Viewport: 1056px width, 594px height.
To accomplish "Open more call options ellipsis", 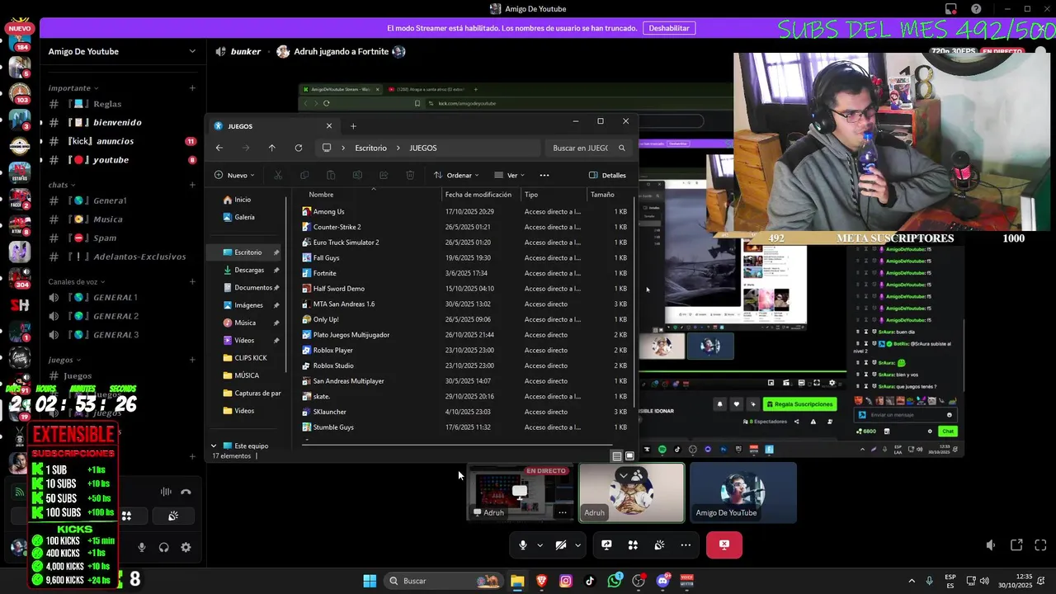I will point(686,544).
